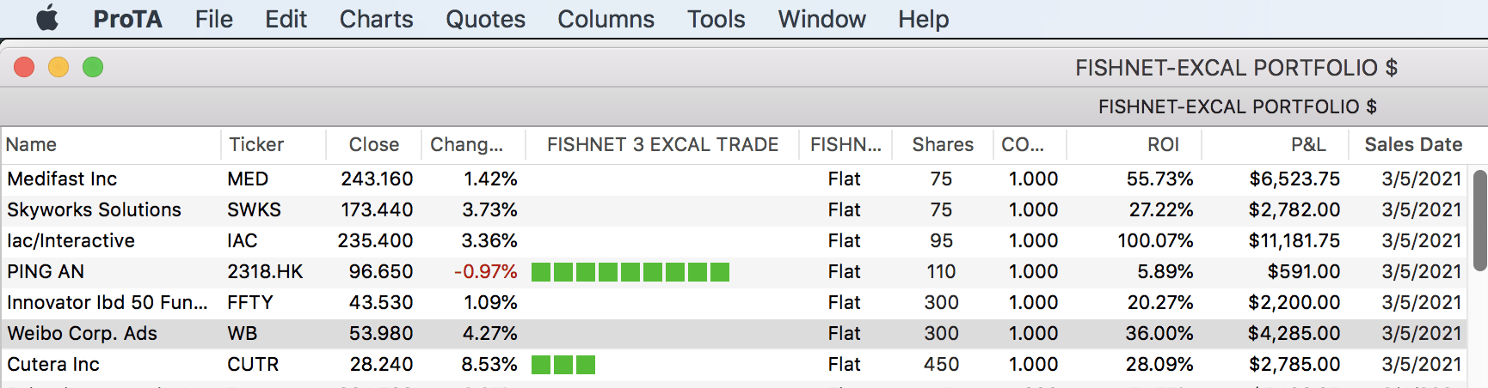Screen dimensions: 1488x388
Task: Click shares value 95
Action: point(941,240)
